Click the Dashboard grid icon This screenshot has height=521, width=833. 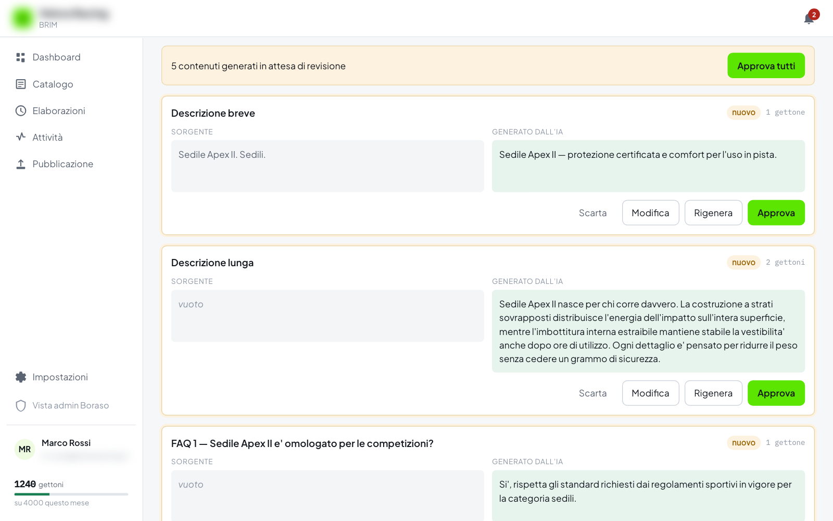(x=21, y=57)
